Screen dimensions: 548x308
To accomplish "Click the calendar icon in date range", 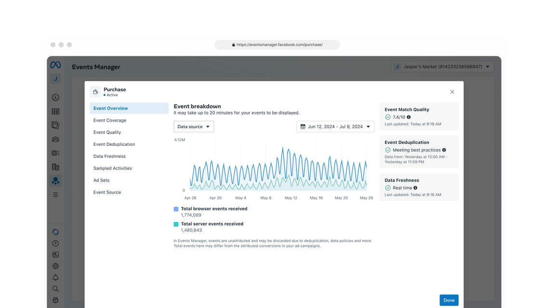I will [x=303, y=127].
